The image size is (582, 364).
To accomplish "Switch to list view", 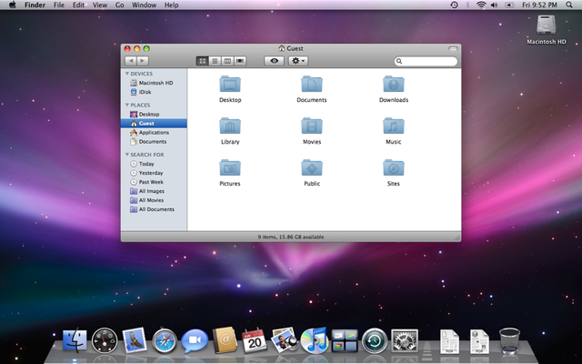I will pyautogui.click(x=215, y=61).
